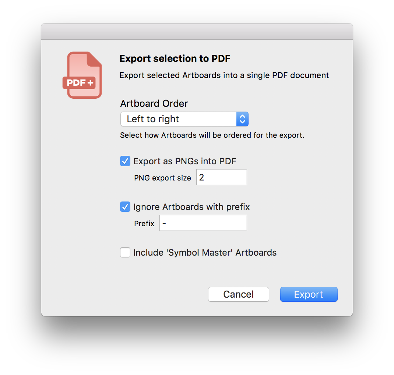Click the Export selected Artboards description text
The height and width of the screenshot is (375, 394).
tap(224, 75)
